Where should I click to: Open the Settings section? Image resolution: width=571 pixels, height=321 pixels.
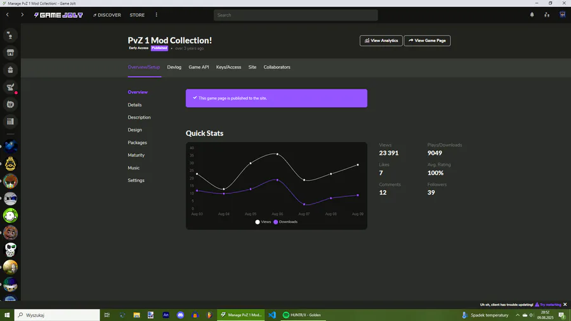136,181
